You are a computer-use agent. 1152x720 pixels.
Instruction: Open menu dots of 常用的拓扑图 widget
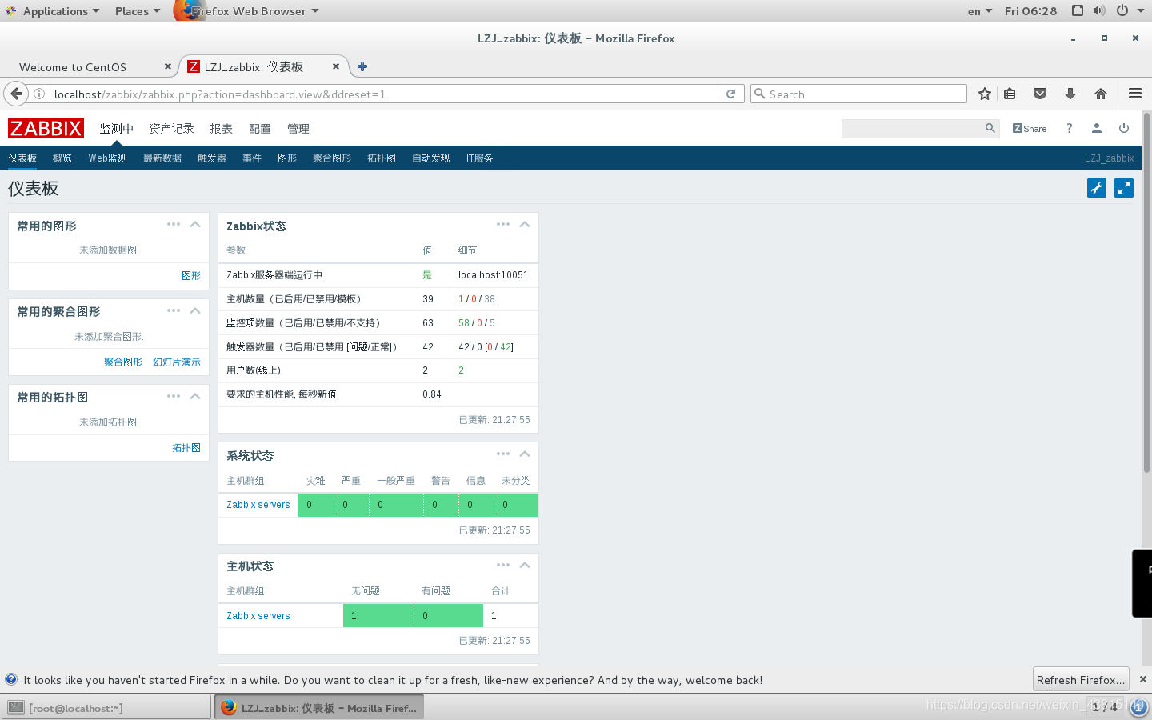tap(174, 396)
